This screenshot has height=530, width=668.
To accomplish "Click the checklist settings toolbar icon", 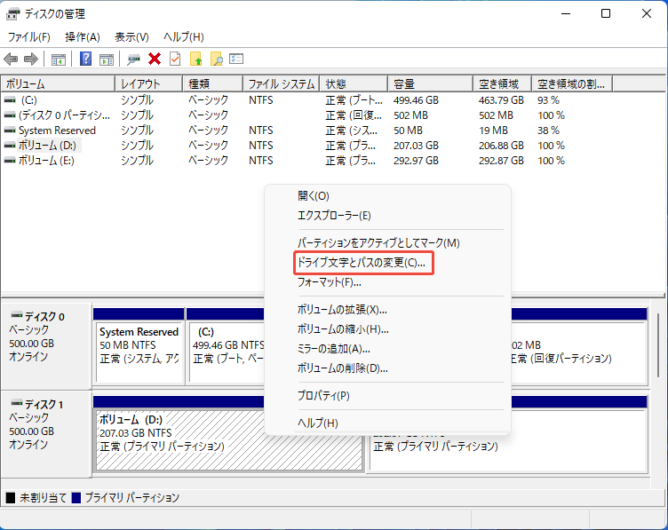I will click(236, 59).
